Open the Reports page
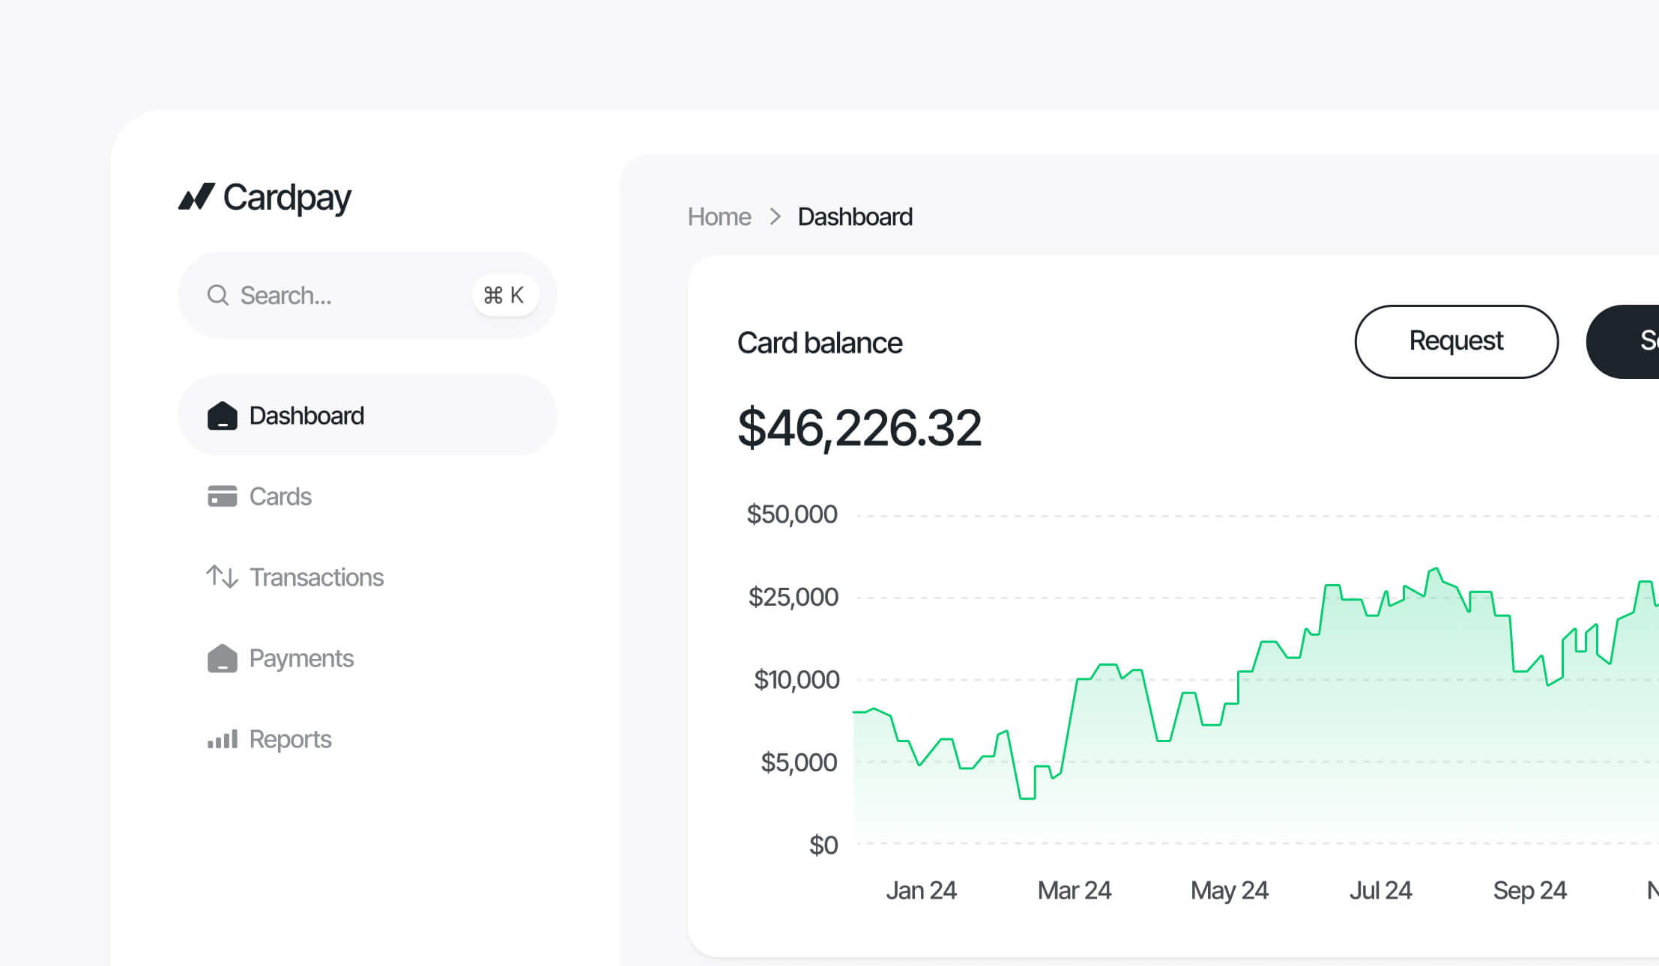 coord(290,739)
